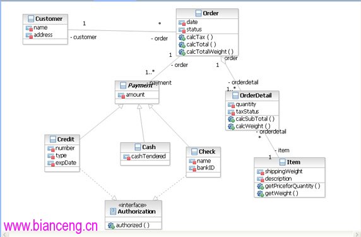Image resolution: width=361 pixels, height=237 pixels.
Task: Click the '- customer' role label
Action: tap(83, 37)
